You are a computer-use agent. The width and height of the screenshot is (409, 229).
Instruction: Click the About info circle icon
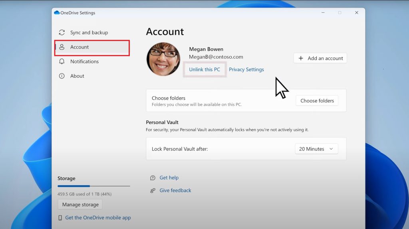[62, 76]
